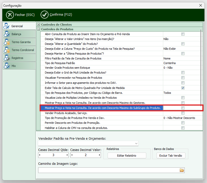Decrease the Casas Decimal Valor value
This screenshot has width=207, height=183.
pyautogui.click(x=72, y=155)
